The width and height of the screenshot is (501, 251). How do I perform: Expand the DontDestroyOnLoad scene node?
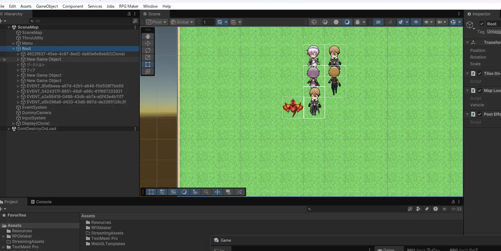(9, 129)
